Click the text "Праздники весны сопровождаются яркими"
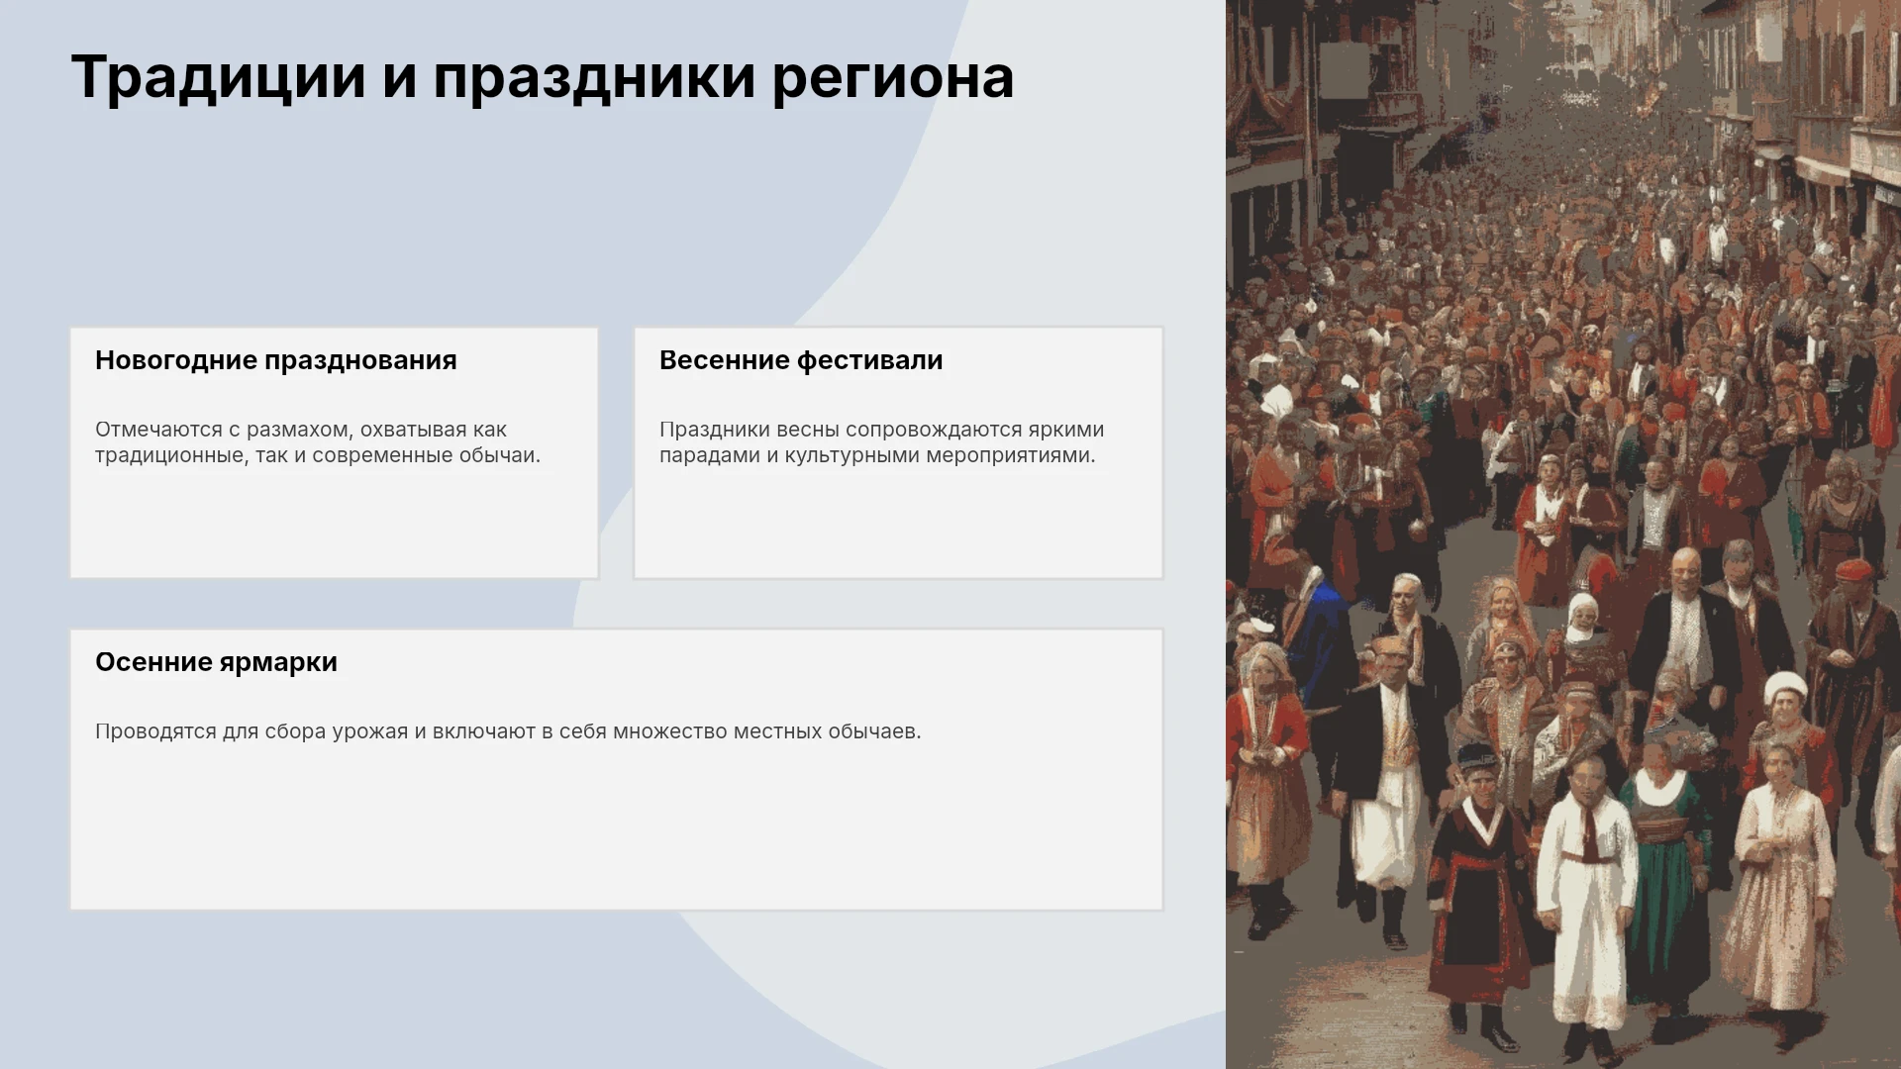The height and width of the screenshot is (1069, 1901). point(881,430)
